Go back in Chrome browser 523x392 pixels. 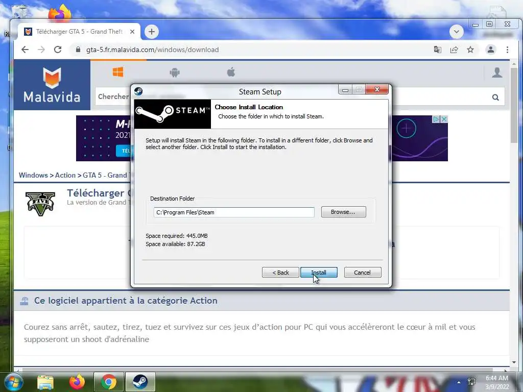coord(25,50)
